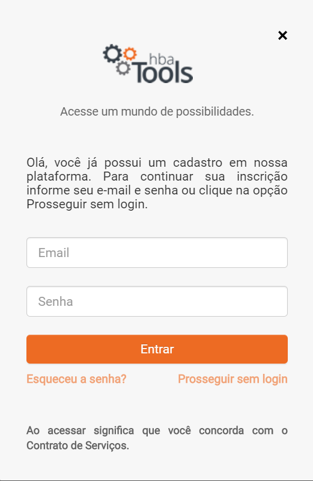Click the orange Entrar button
This screenshot has height=481, width=313.
(157, 349)
